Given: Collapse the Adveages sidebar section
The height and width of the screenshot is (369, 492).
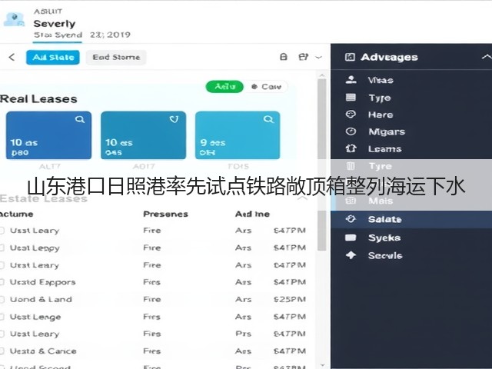Looking at the screenshot, I should tap(487, 57).
